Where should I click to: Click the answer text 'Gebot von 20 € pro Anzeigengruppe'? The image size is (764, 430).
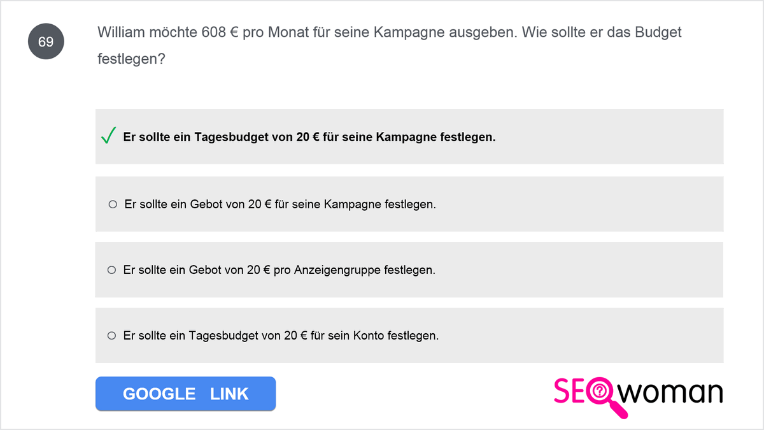(279, 270)
